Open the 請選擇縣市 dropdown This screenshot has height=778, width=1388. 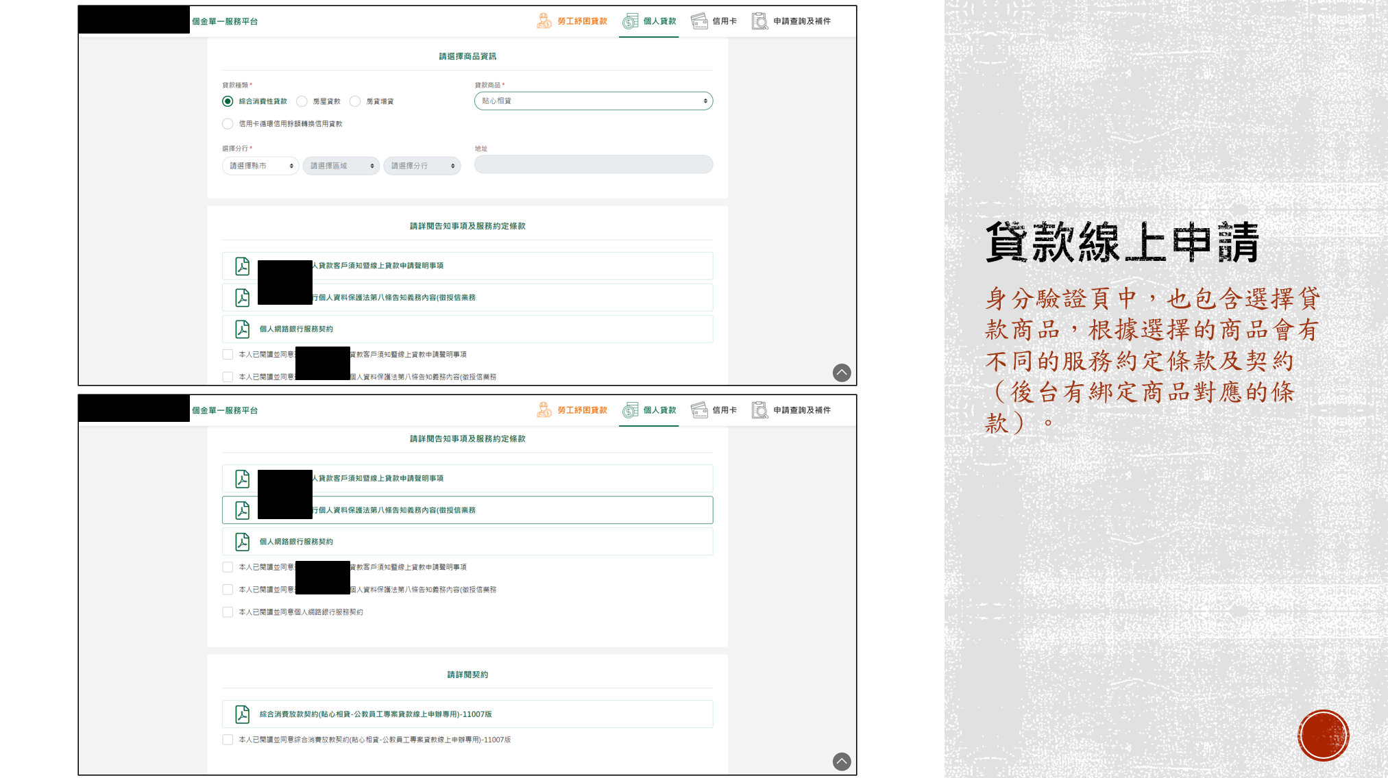[260, 166]
